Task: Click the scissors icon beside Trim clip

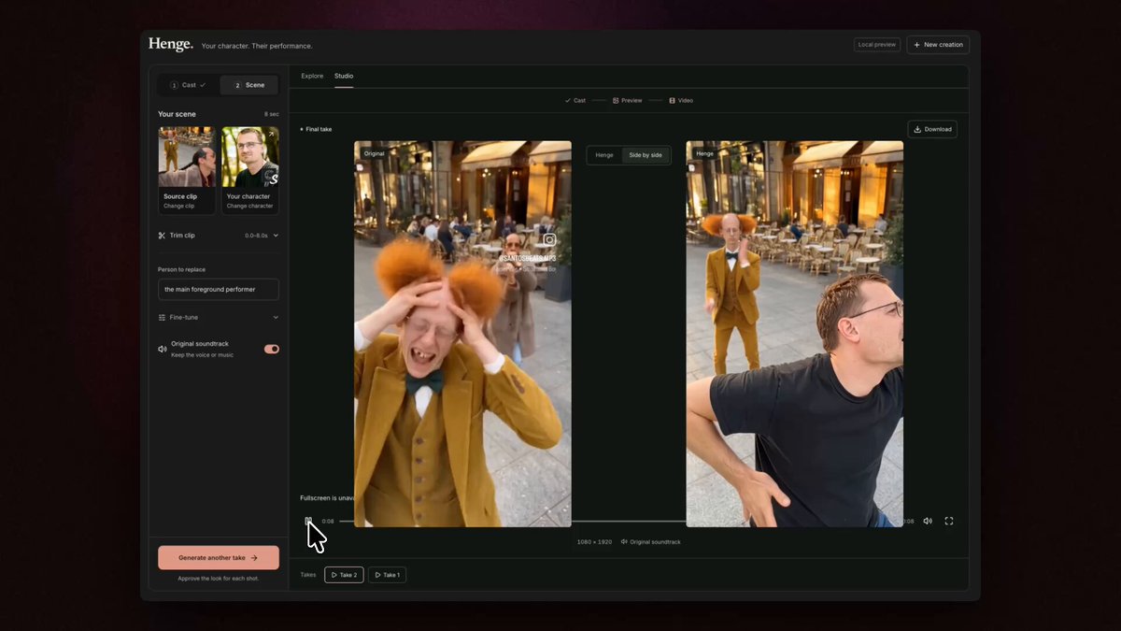Action: pos(162,236)
